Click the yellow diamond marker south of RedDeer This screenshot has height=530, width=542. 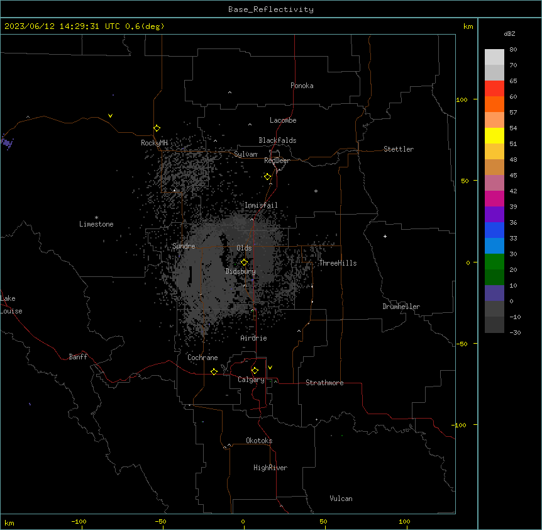tap(268, 177)
